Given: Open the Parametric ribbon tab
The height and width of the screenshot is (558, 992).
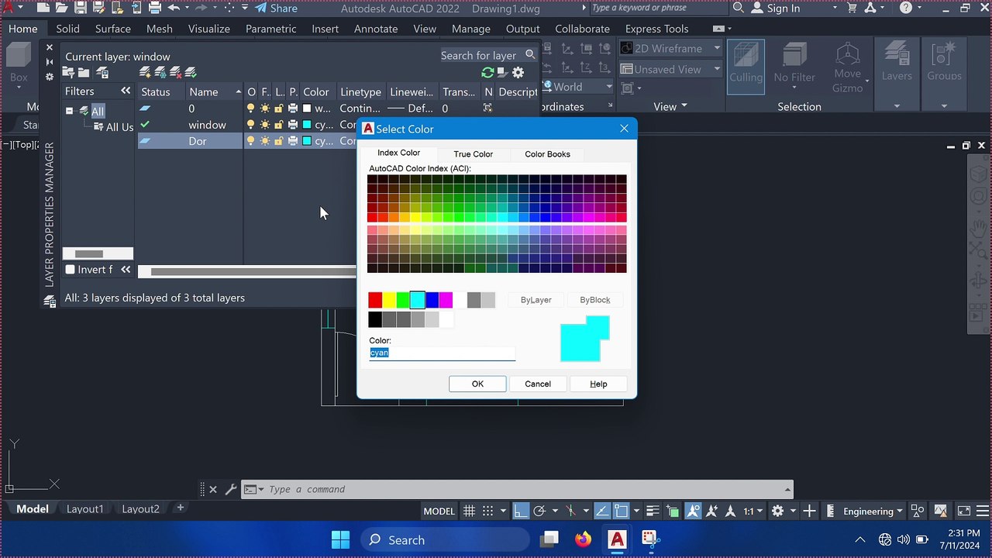Looking at the screenshot, I should click(x=270, y=29).
